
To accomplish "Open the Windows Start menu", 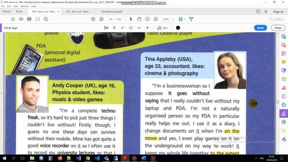I will 4,158.
